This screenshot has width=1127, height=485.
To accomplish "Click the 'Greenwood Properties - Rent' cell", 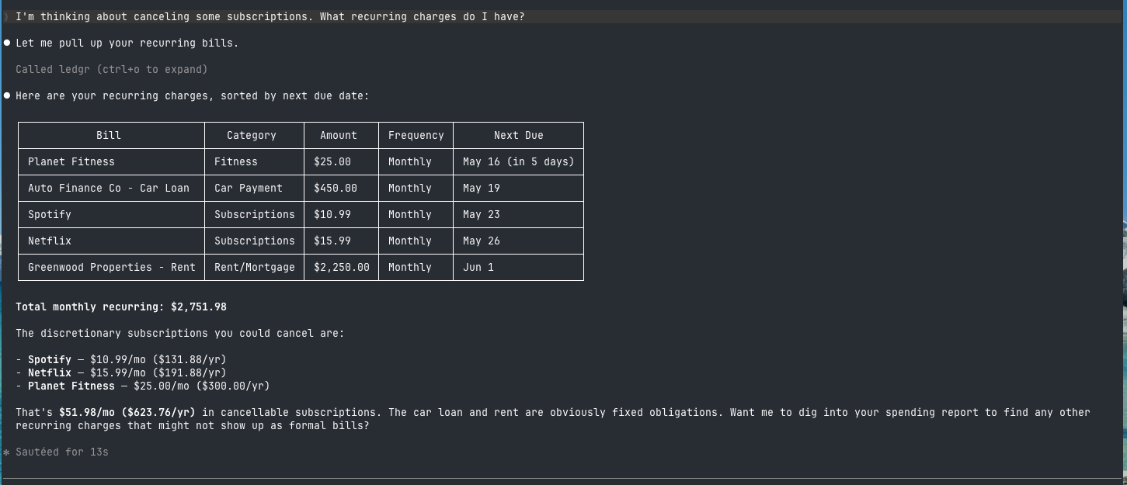I will coord(112,267).
